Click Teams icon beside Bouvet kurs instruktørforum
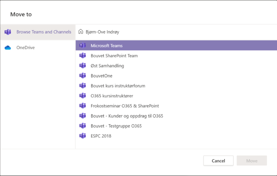 [x=83, y=86]
